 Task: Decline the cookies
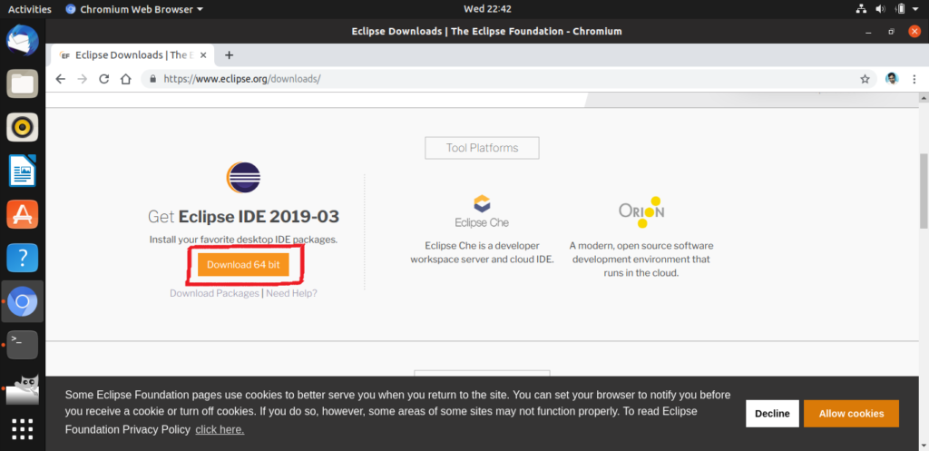pos(772,414)
